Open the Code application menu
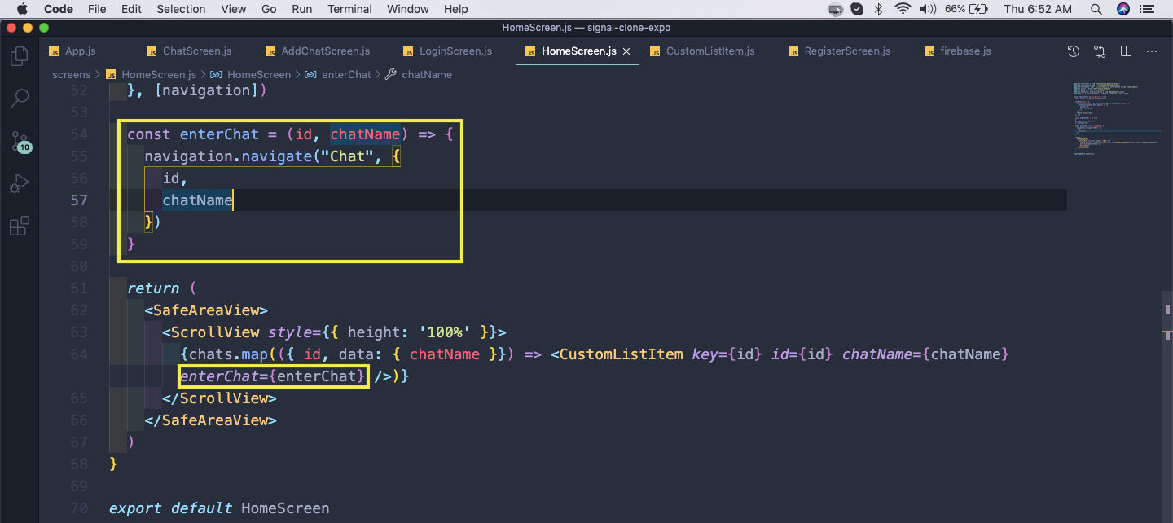1173x523 pixels. point(59,9)
